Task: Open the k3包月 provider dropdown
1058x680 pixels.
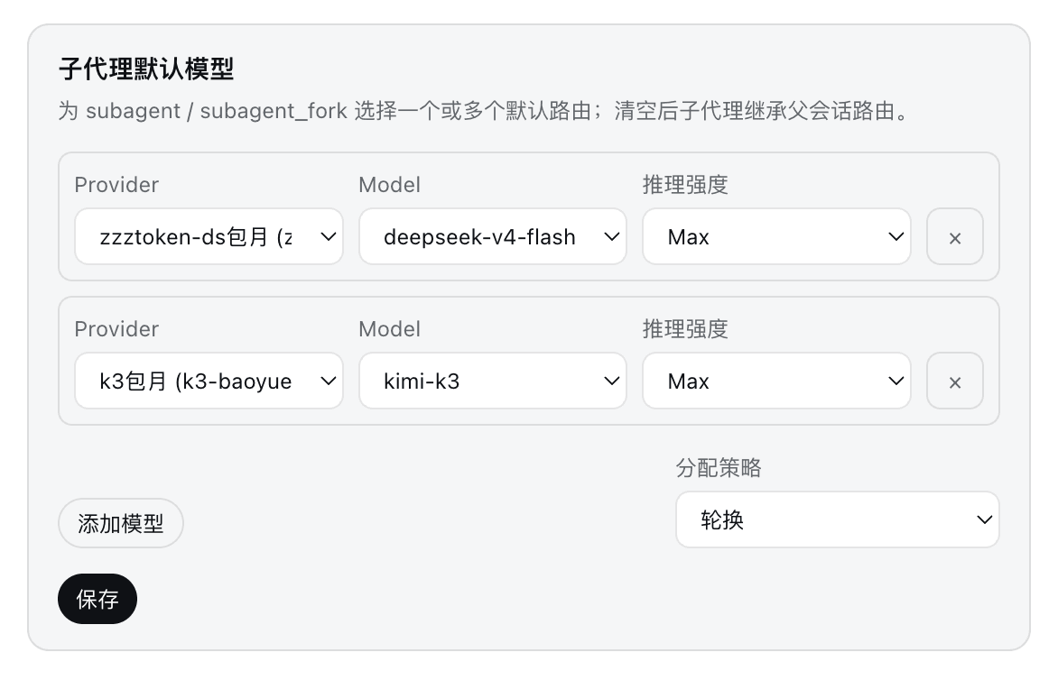Action: pyautogui.click(x=209, y=381)
